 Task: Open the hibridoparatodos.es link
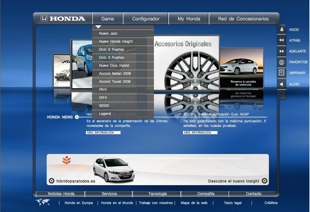pos(75,181)
